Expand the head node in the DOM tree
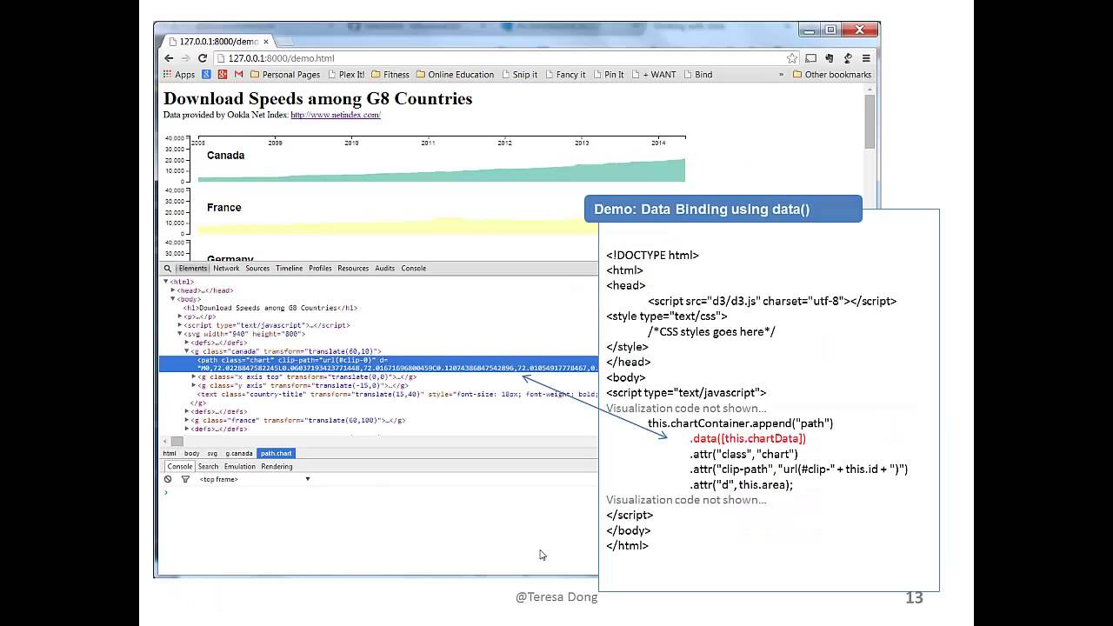1113x626 pixels. pyautogui.click(x=173, y=290)
